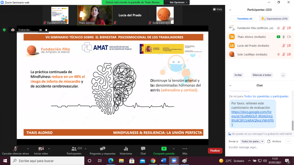This screenshot has height=165, width=294.
Task: Click chat message input field
Action: pyautogui.click(x=260, y=148)
